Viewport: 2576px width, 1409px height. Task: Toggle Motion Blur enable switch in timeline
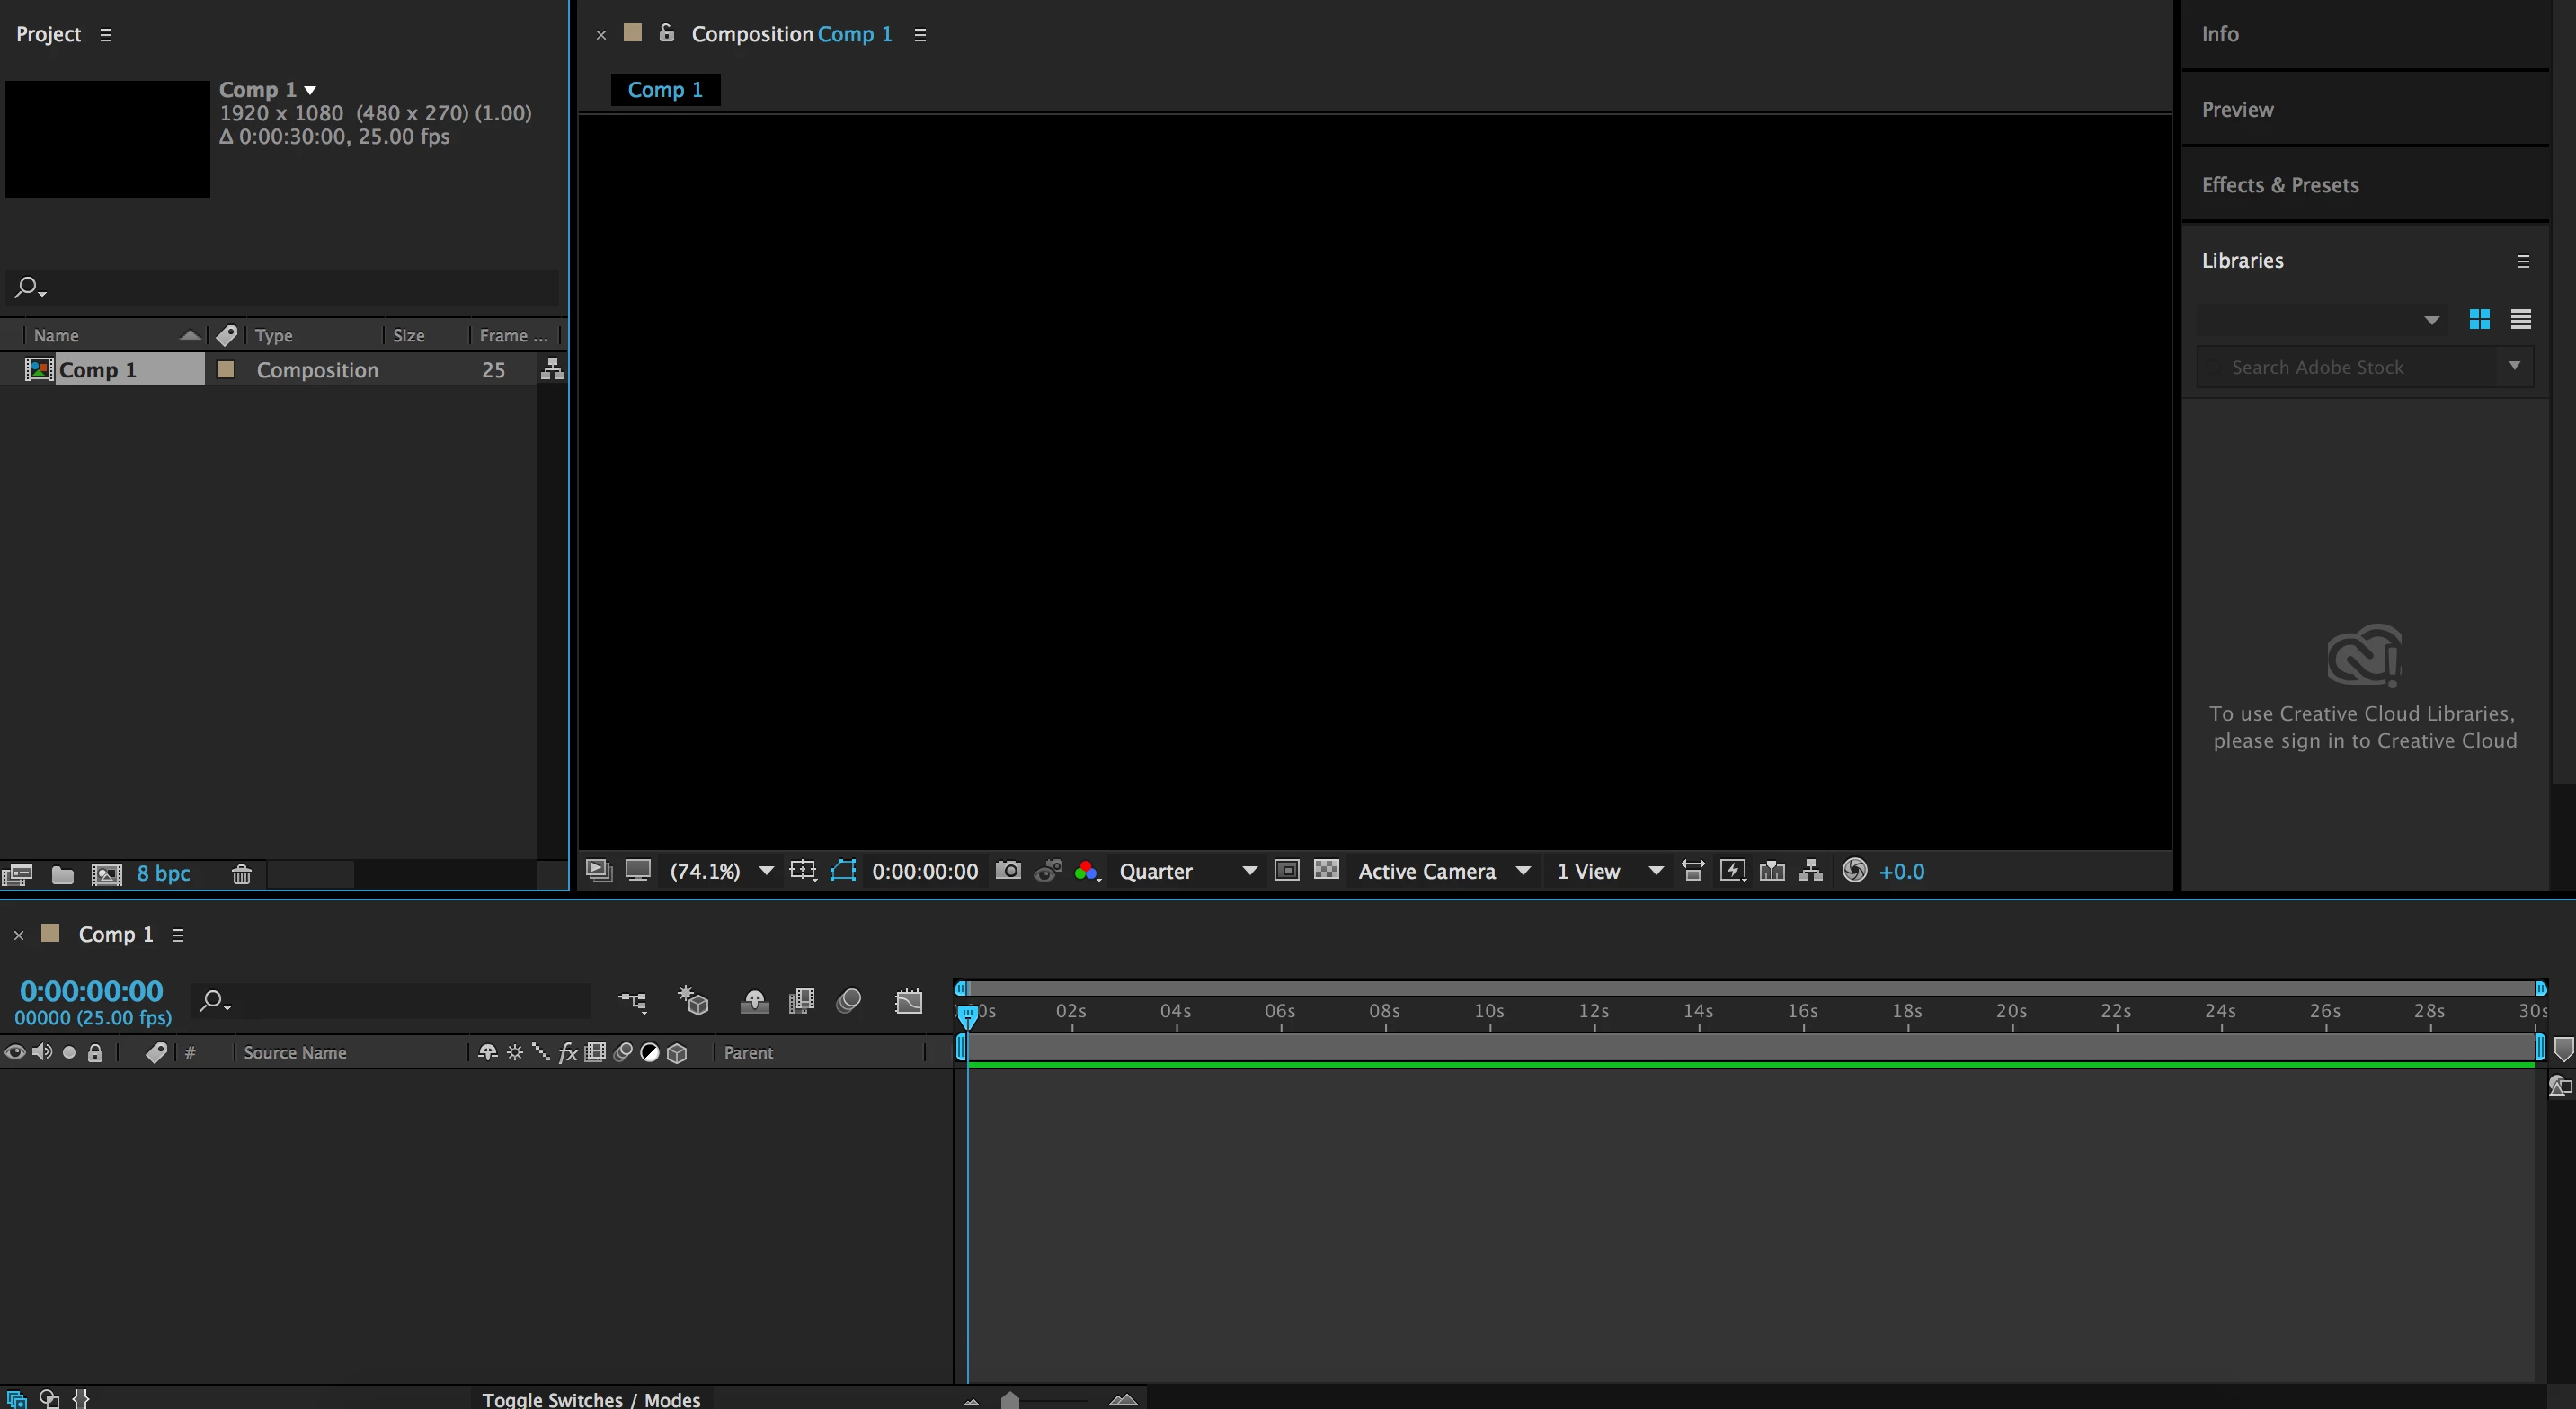pos(848,1001)
